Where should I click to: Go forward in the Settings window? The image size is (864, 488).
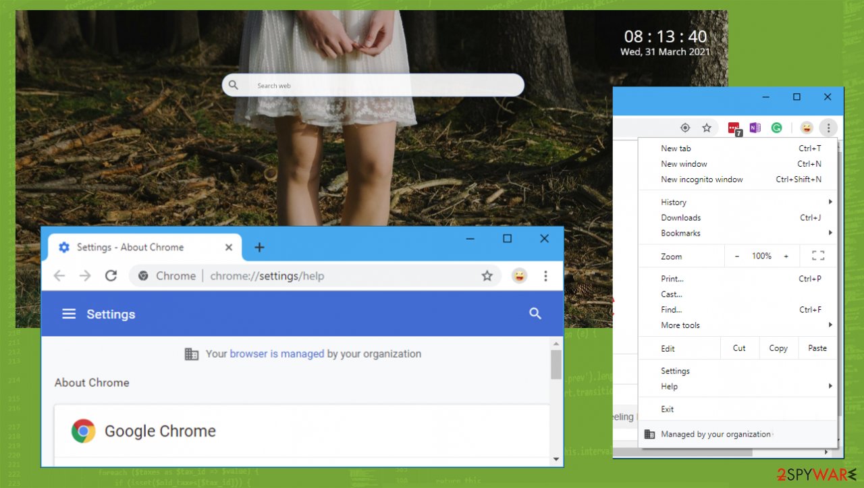point(85,275)
